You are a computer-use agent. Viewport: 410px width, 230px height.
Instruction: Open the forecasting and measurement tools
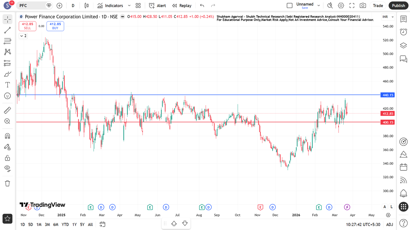pyautogui.click(x=8, y=63)
